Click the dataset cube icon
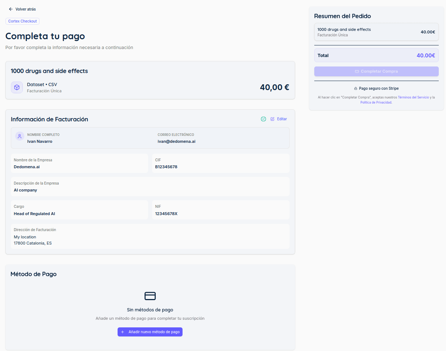Image resolution: width=446 pixels, height=351 pixels. pyautogui.click(x=17, y=88)
